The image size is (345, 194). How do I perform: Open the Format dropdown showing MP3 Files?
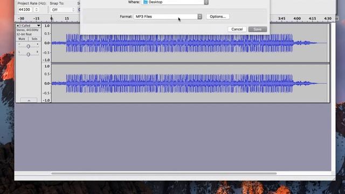point(168,17)
